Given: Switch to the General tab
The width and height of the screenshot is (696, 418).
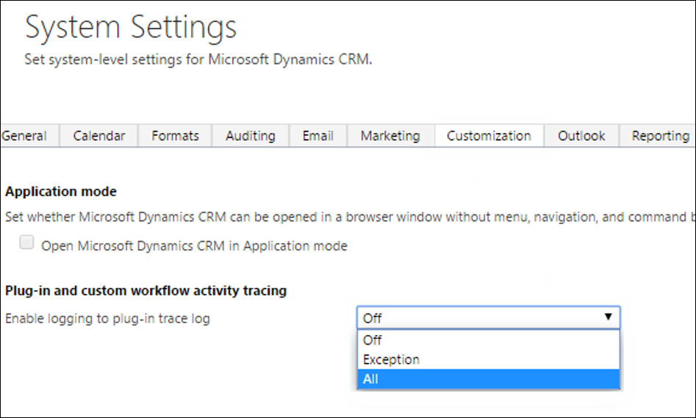Looking at the screenshot, I should (x=24, y=136).
